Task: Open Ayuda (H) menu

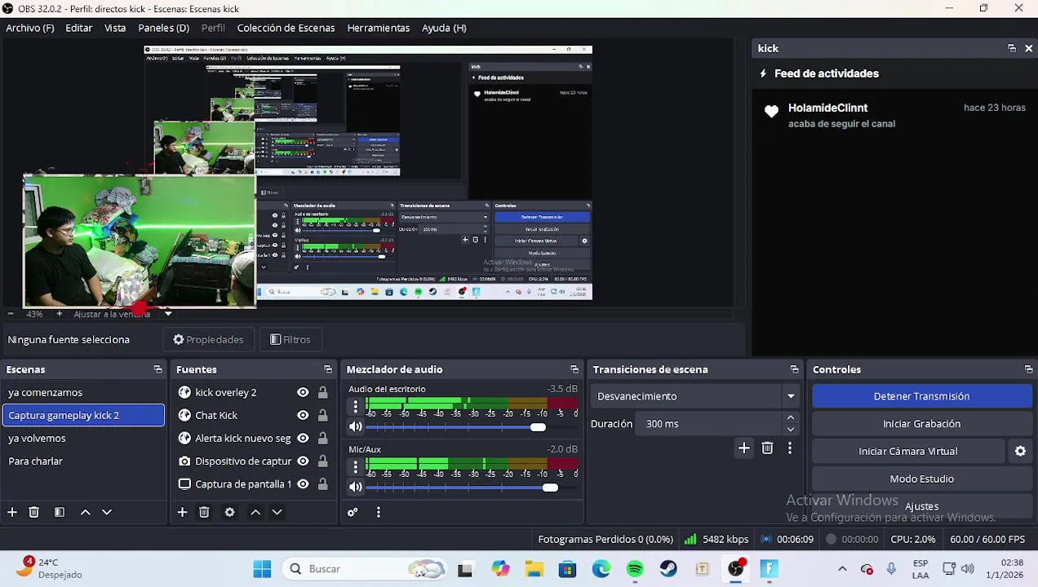Action: [x=444, y=28]
